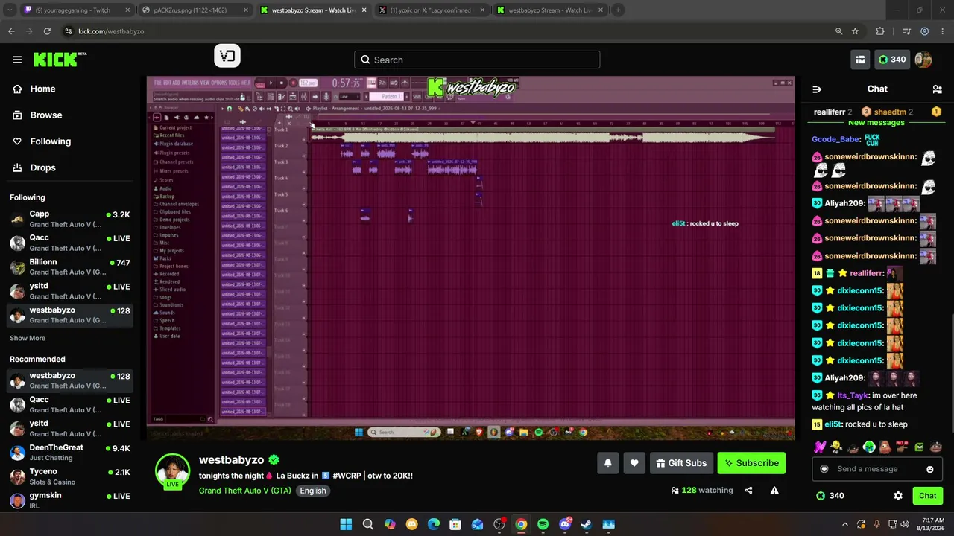Go back in browser history

[x=11, y=31]
